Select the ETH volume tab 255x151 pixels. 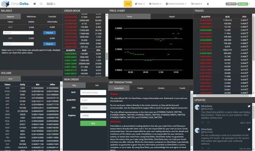pyautogui.click(x=11, y=79)
